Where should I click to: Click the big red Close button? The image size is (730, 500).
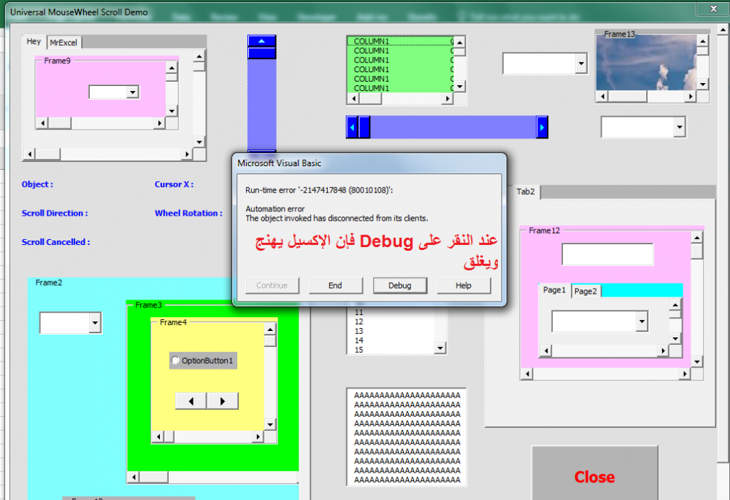tap(594, 474)
